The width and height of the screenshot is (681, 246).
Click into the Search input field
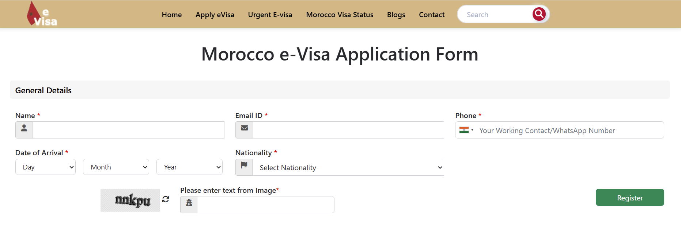[497, 15]
